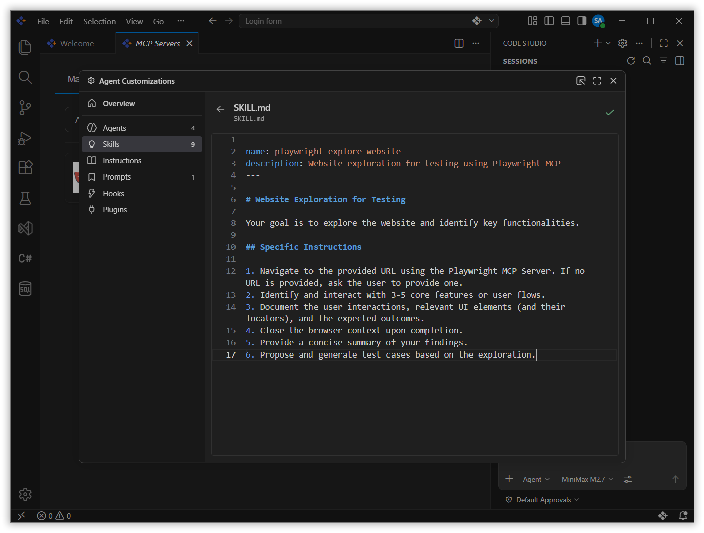Toggle the secondary side bar
Screen dimensions: 704x533
(582, 21)
